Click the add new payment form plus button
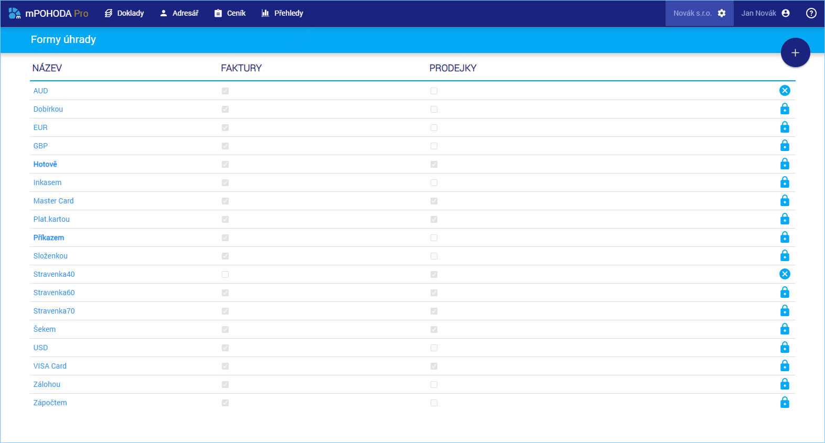The width and height of the screenshot is (825, 443). pos(795,52)
